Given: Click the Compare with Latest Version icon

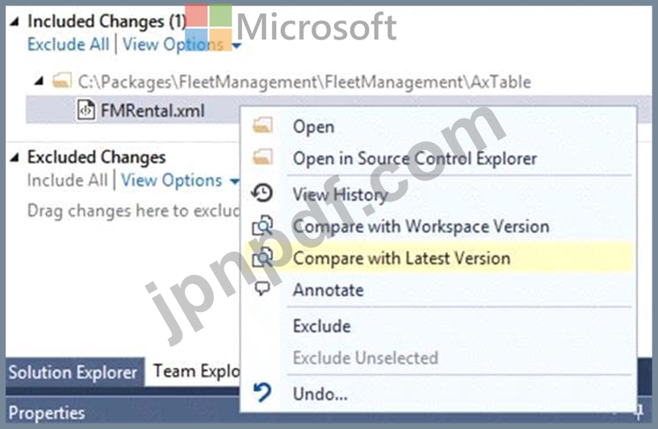Looking at the screenshot, I should pos(262,258).
